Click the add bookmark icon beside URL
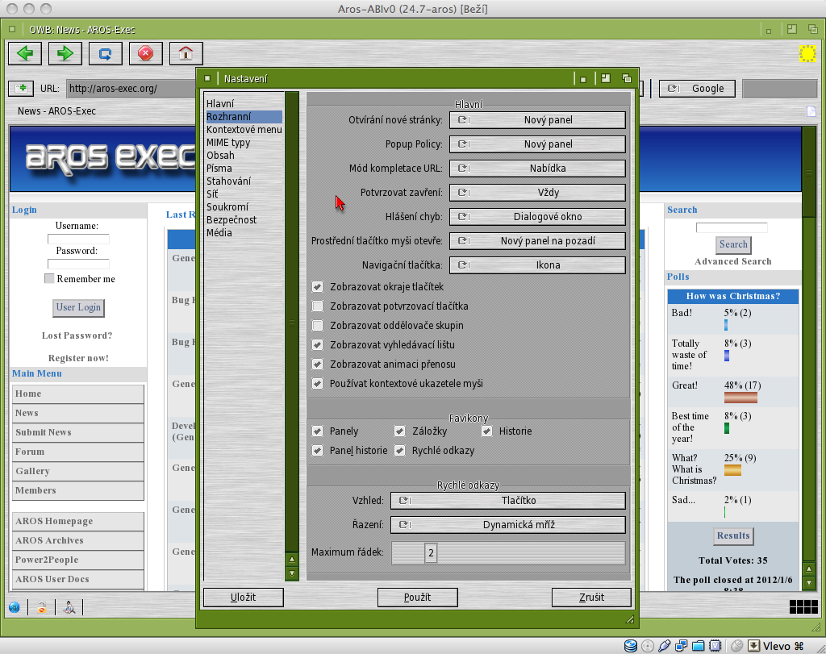This screenshot has height=654, width=826. pyautogui.click(x=20, y=89)
